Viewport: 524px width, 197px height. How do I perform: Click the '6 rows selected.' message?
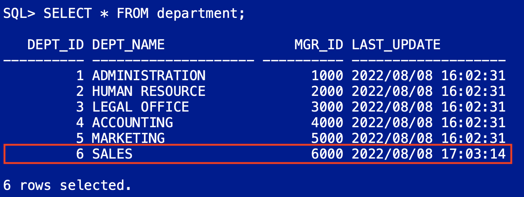tap(67, 185)
